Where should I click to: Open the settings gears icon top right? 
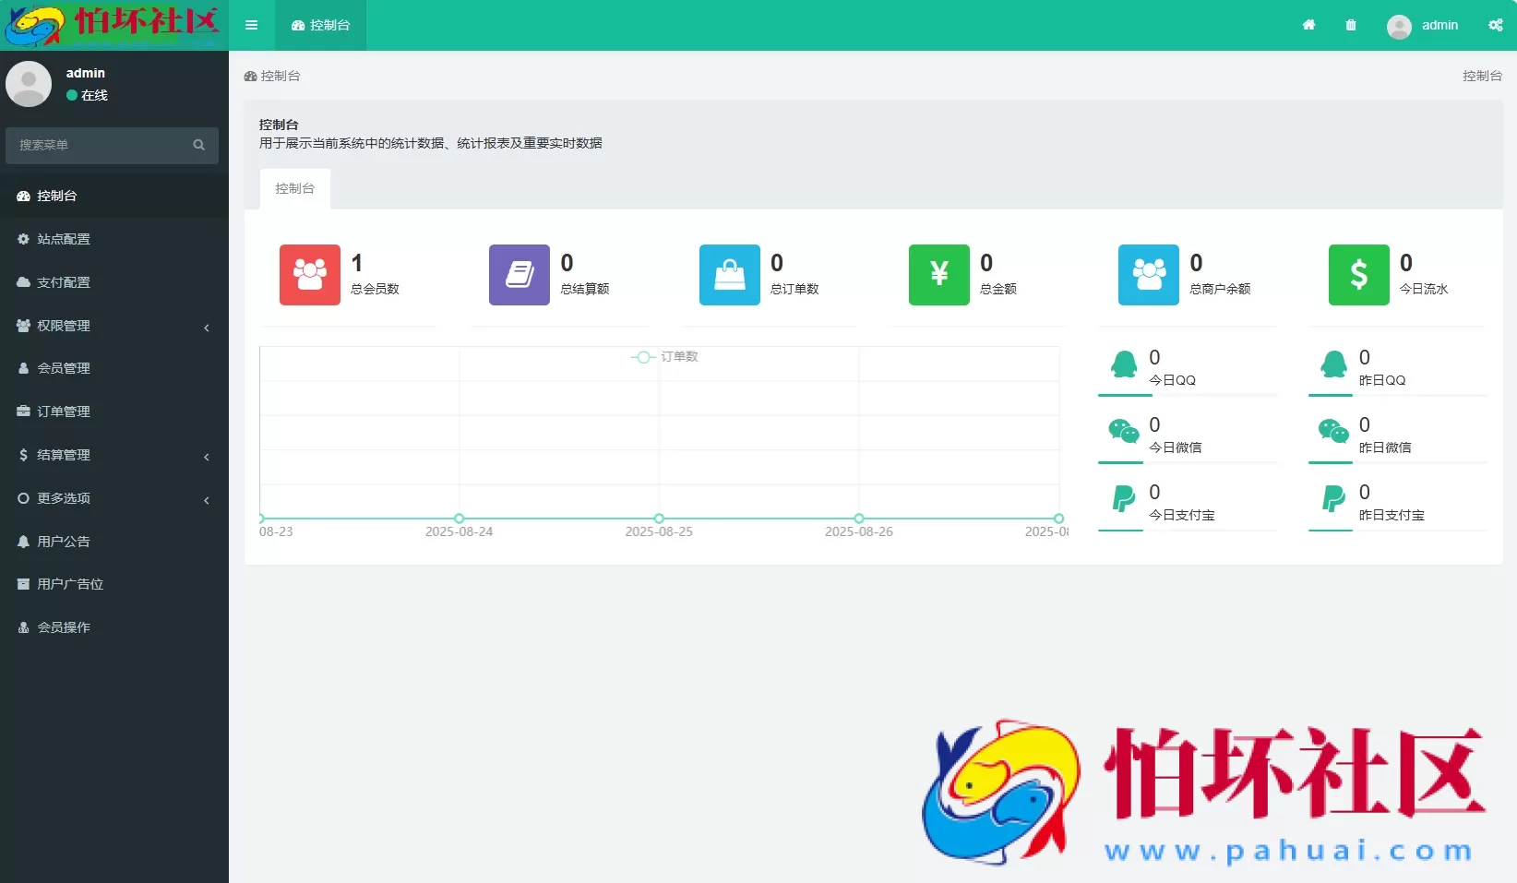[x=1495, y=25]
